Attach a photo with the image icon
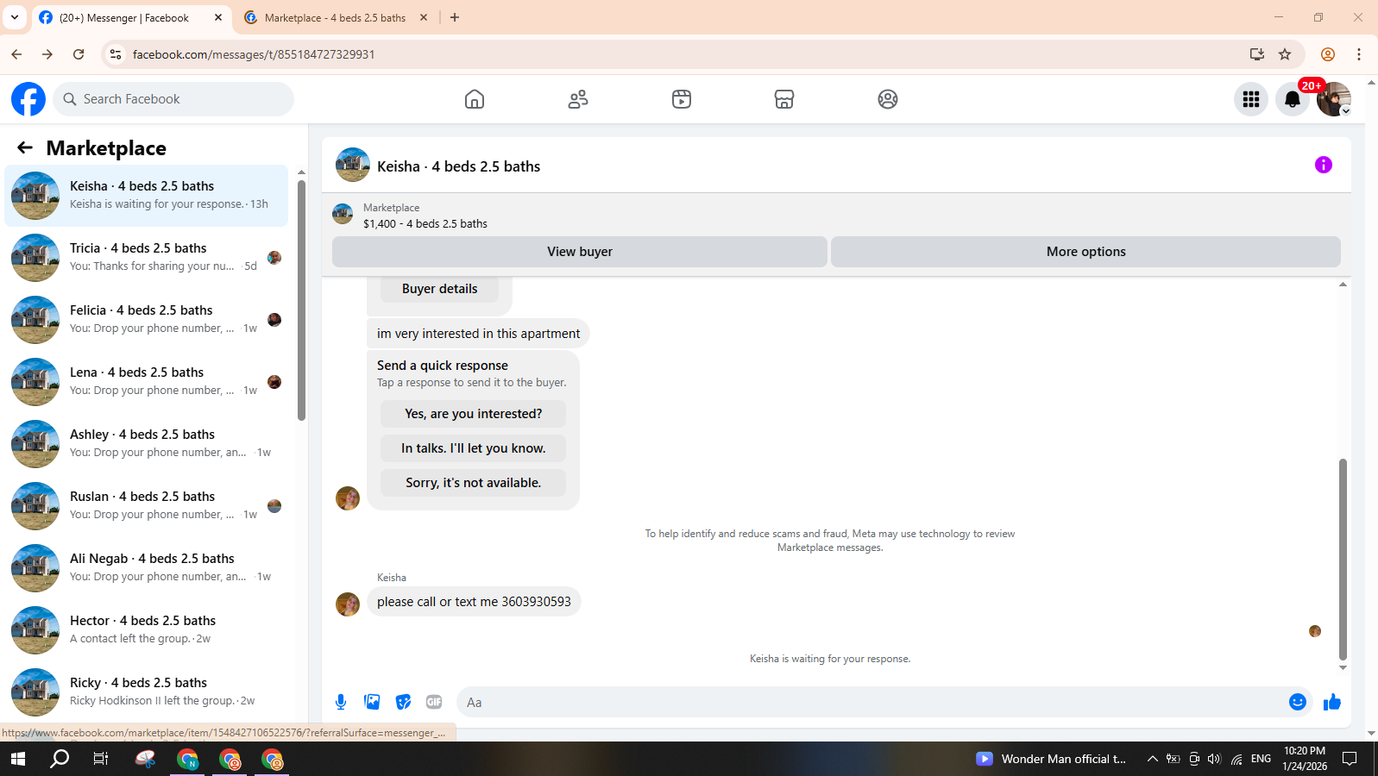The width and height of the screenshot is (1378, 776). tap(372, 702)
